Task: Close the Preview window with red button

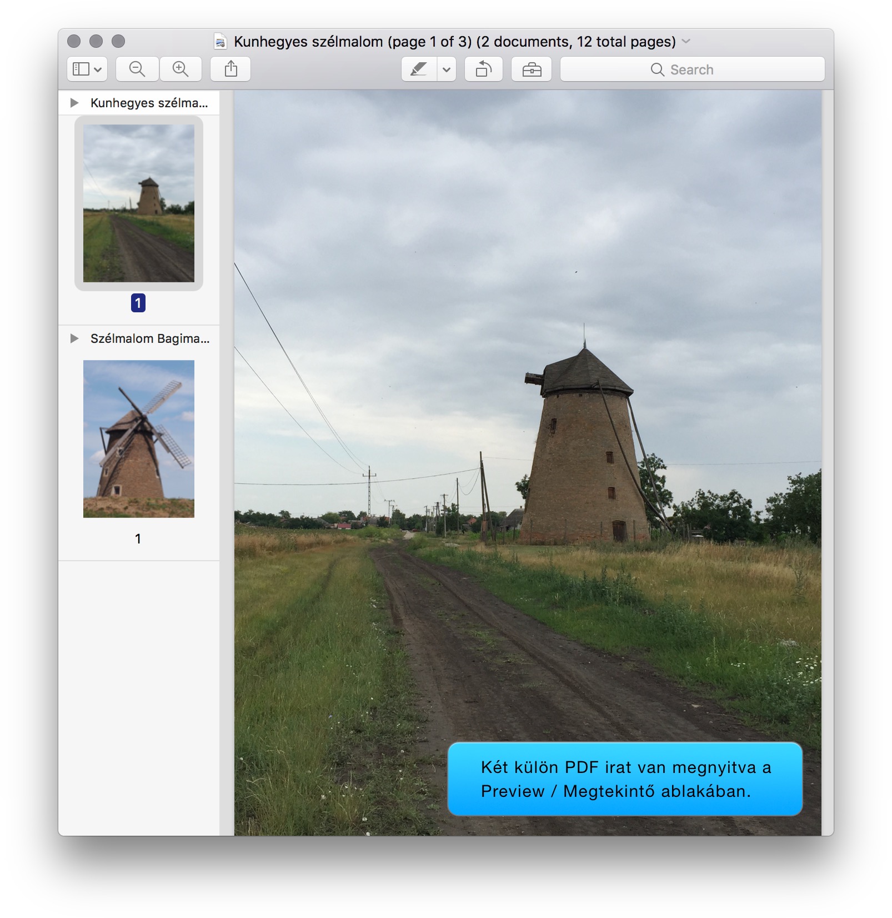Action: (74, 41)
